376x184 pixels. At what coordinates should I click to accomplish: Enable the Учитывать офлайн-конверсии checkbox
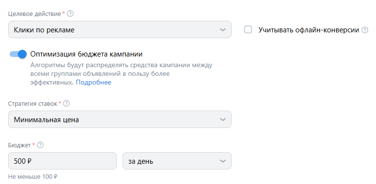[248, 30]
